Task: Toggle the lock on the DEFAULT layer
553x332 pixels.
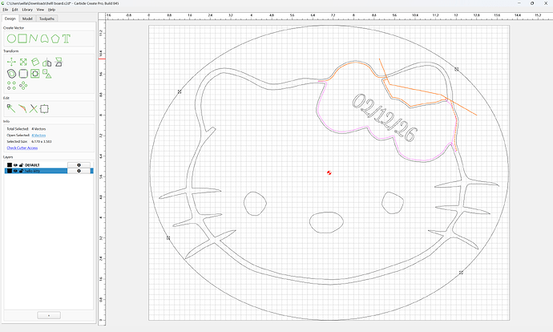Action: click(21, 165)
